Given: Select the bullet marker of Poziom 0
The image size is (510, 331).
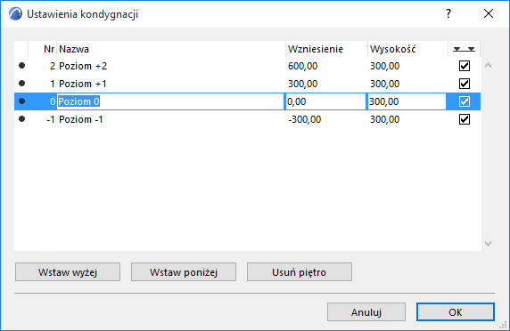Looking at the screenshot, I should coord(21,101).
